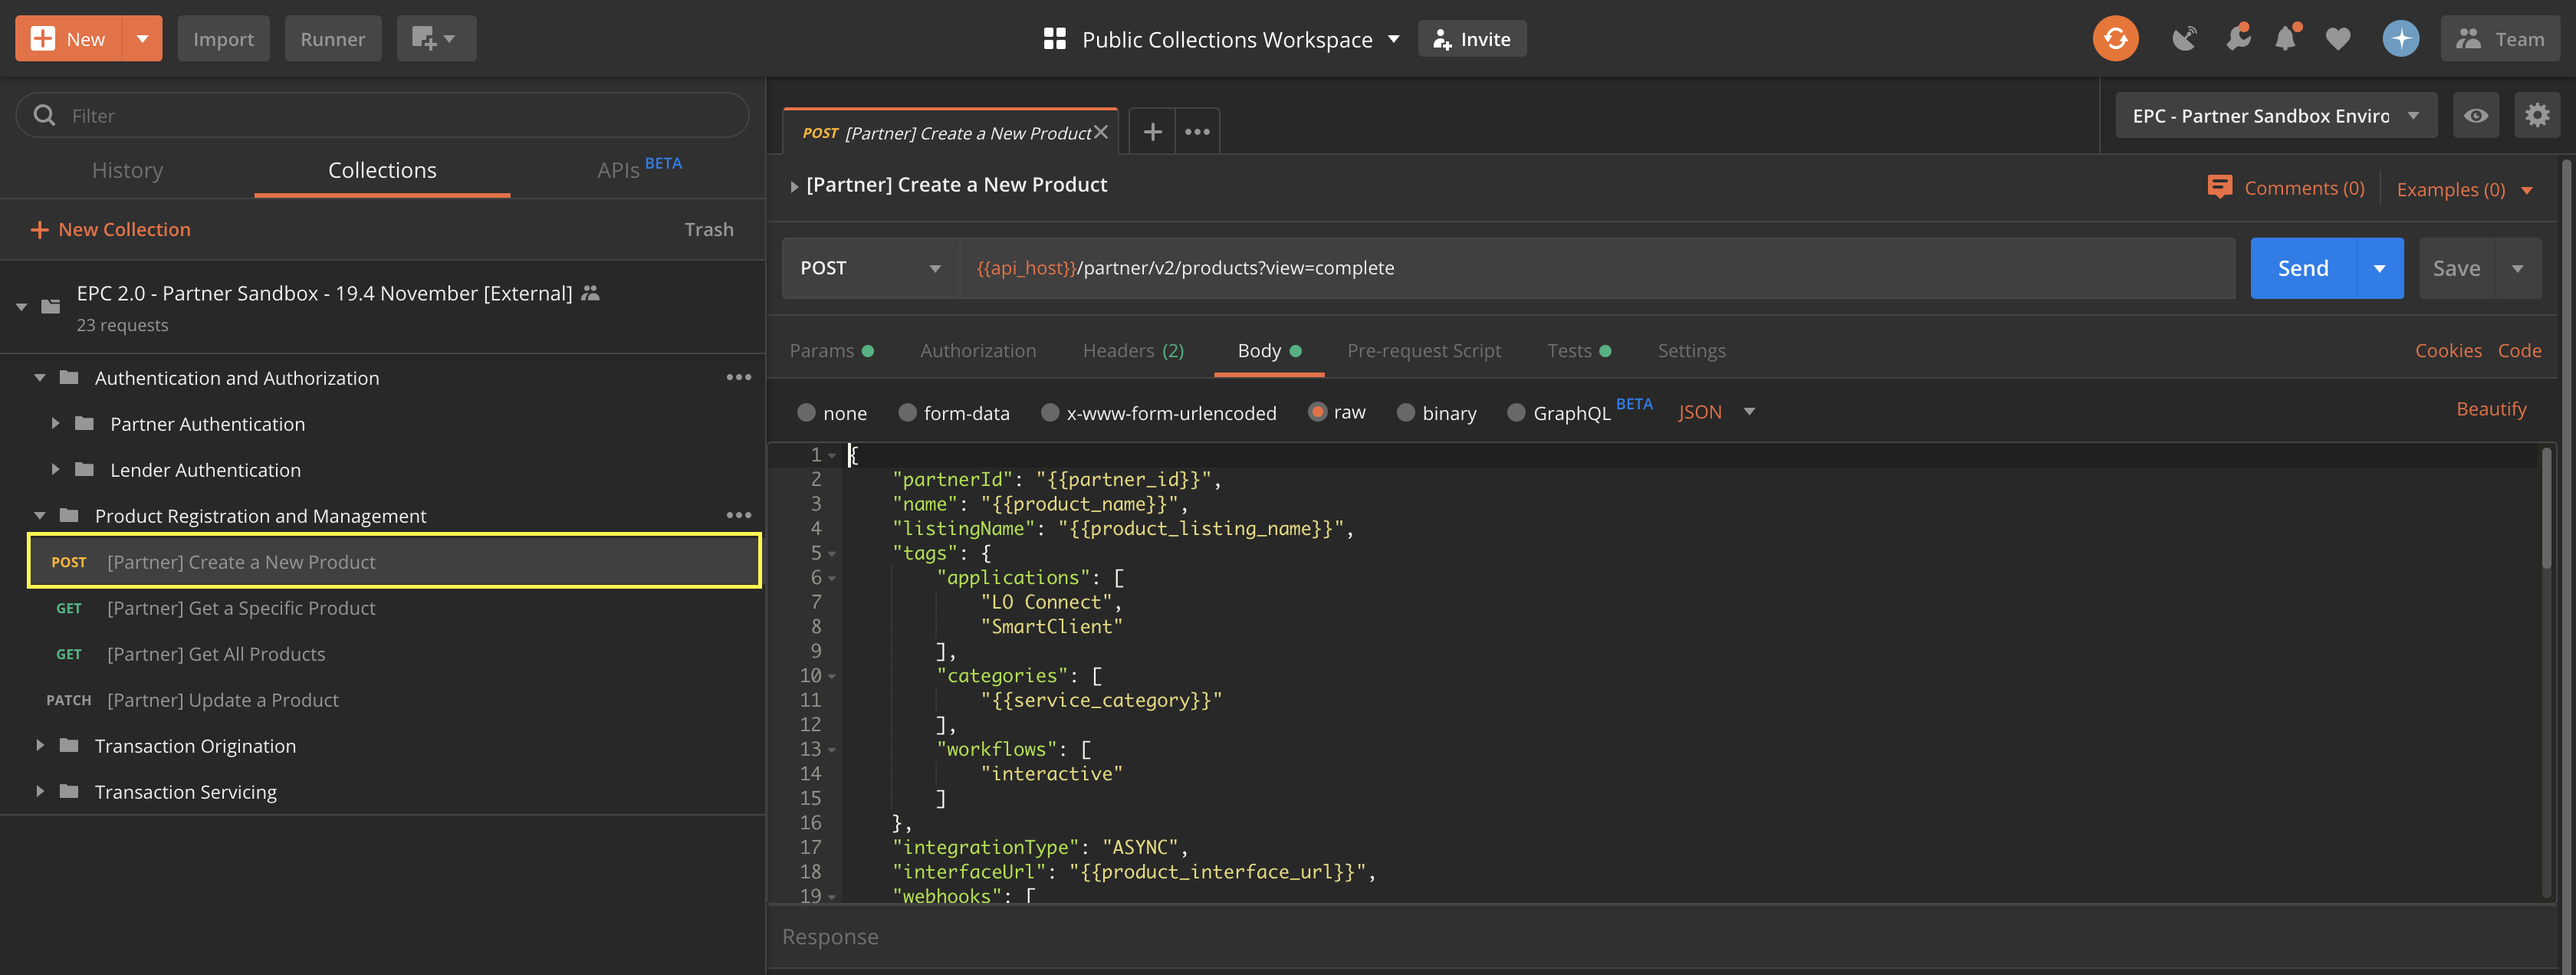The height and width of the screenshot is (975, 2576).
Task: Open manage environments gear icon
Action: pos(2536,116)
